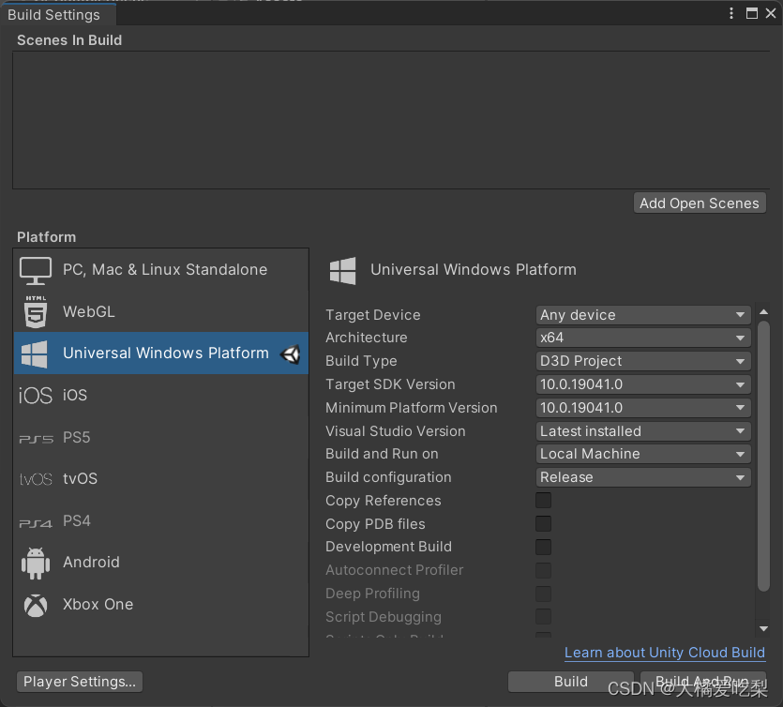This screenshot has height=707, width=783.
Task: Click the Build configuration label
Action: pos(388,477)
